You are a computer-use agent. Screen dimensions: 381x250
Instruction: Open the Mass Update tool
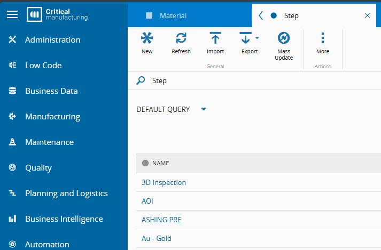[284, 38]
